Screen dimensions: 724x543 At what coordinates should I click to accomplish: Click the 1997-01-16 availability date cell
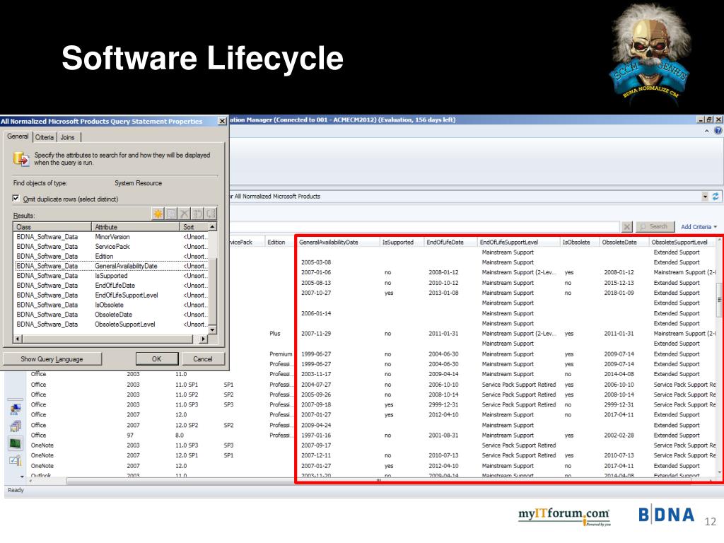(316, 436)
